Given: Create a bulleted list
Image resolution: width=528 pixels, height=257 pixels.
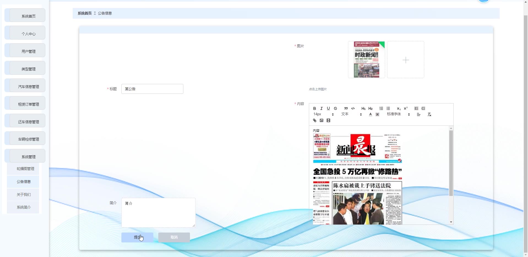Looking at the screenshot, I should coord(388,108).
